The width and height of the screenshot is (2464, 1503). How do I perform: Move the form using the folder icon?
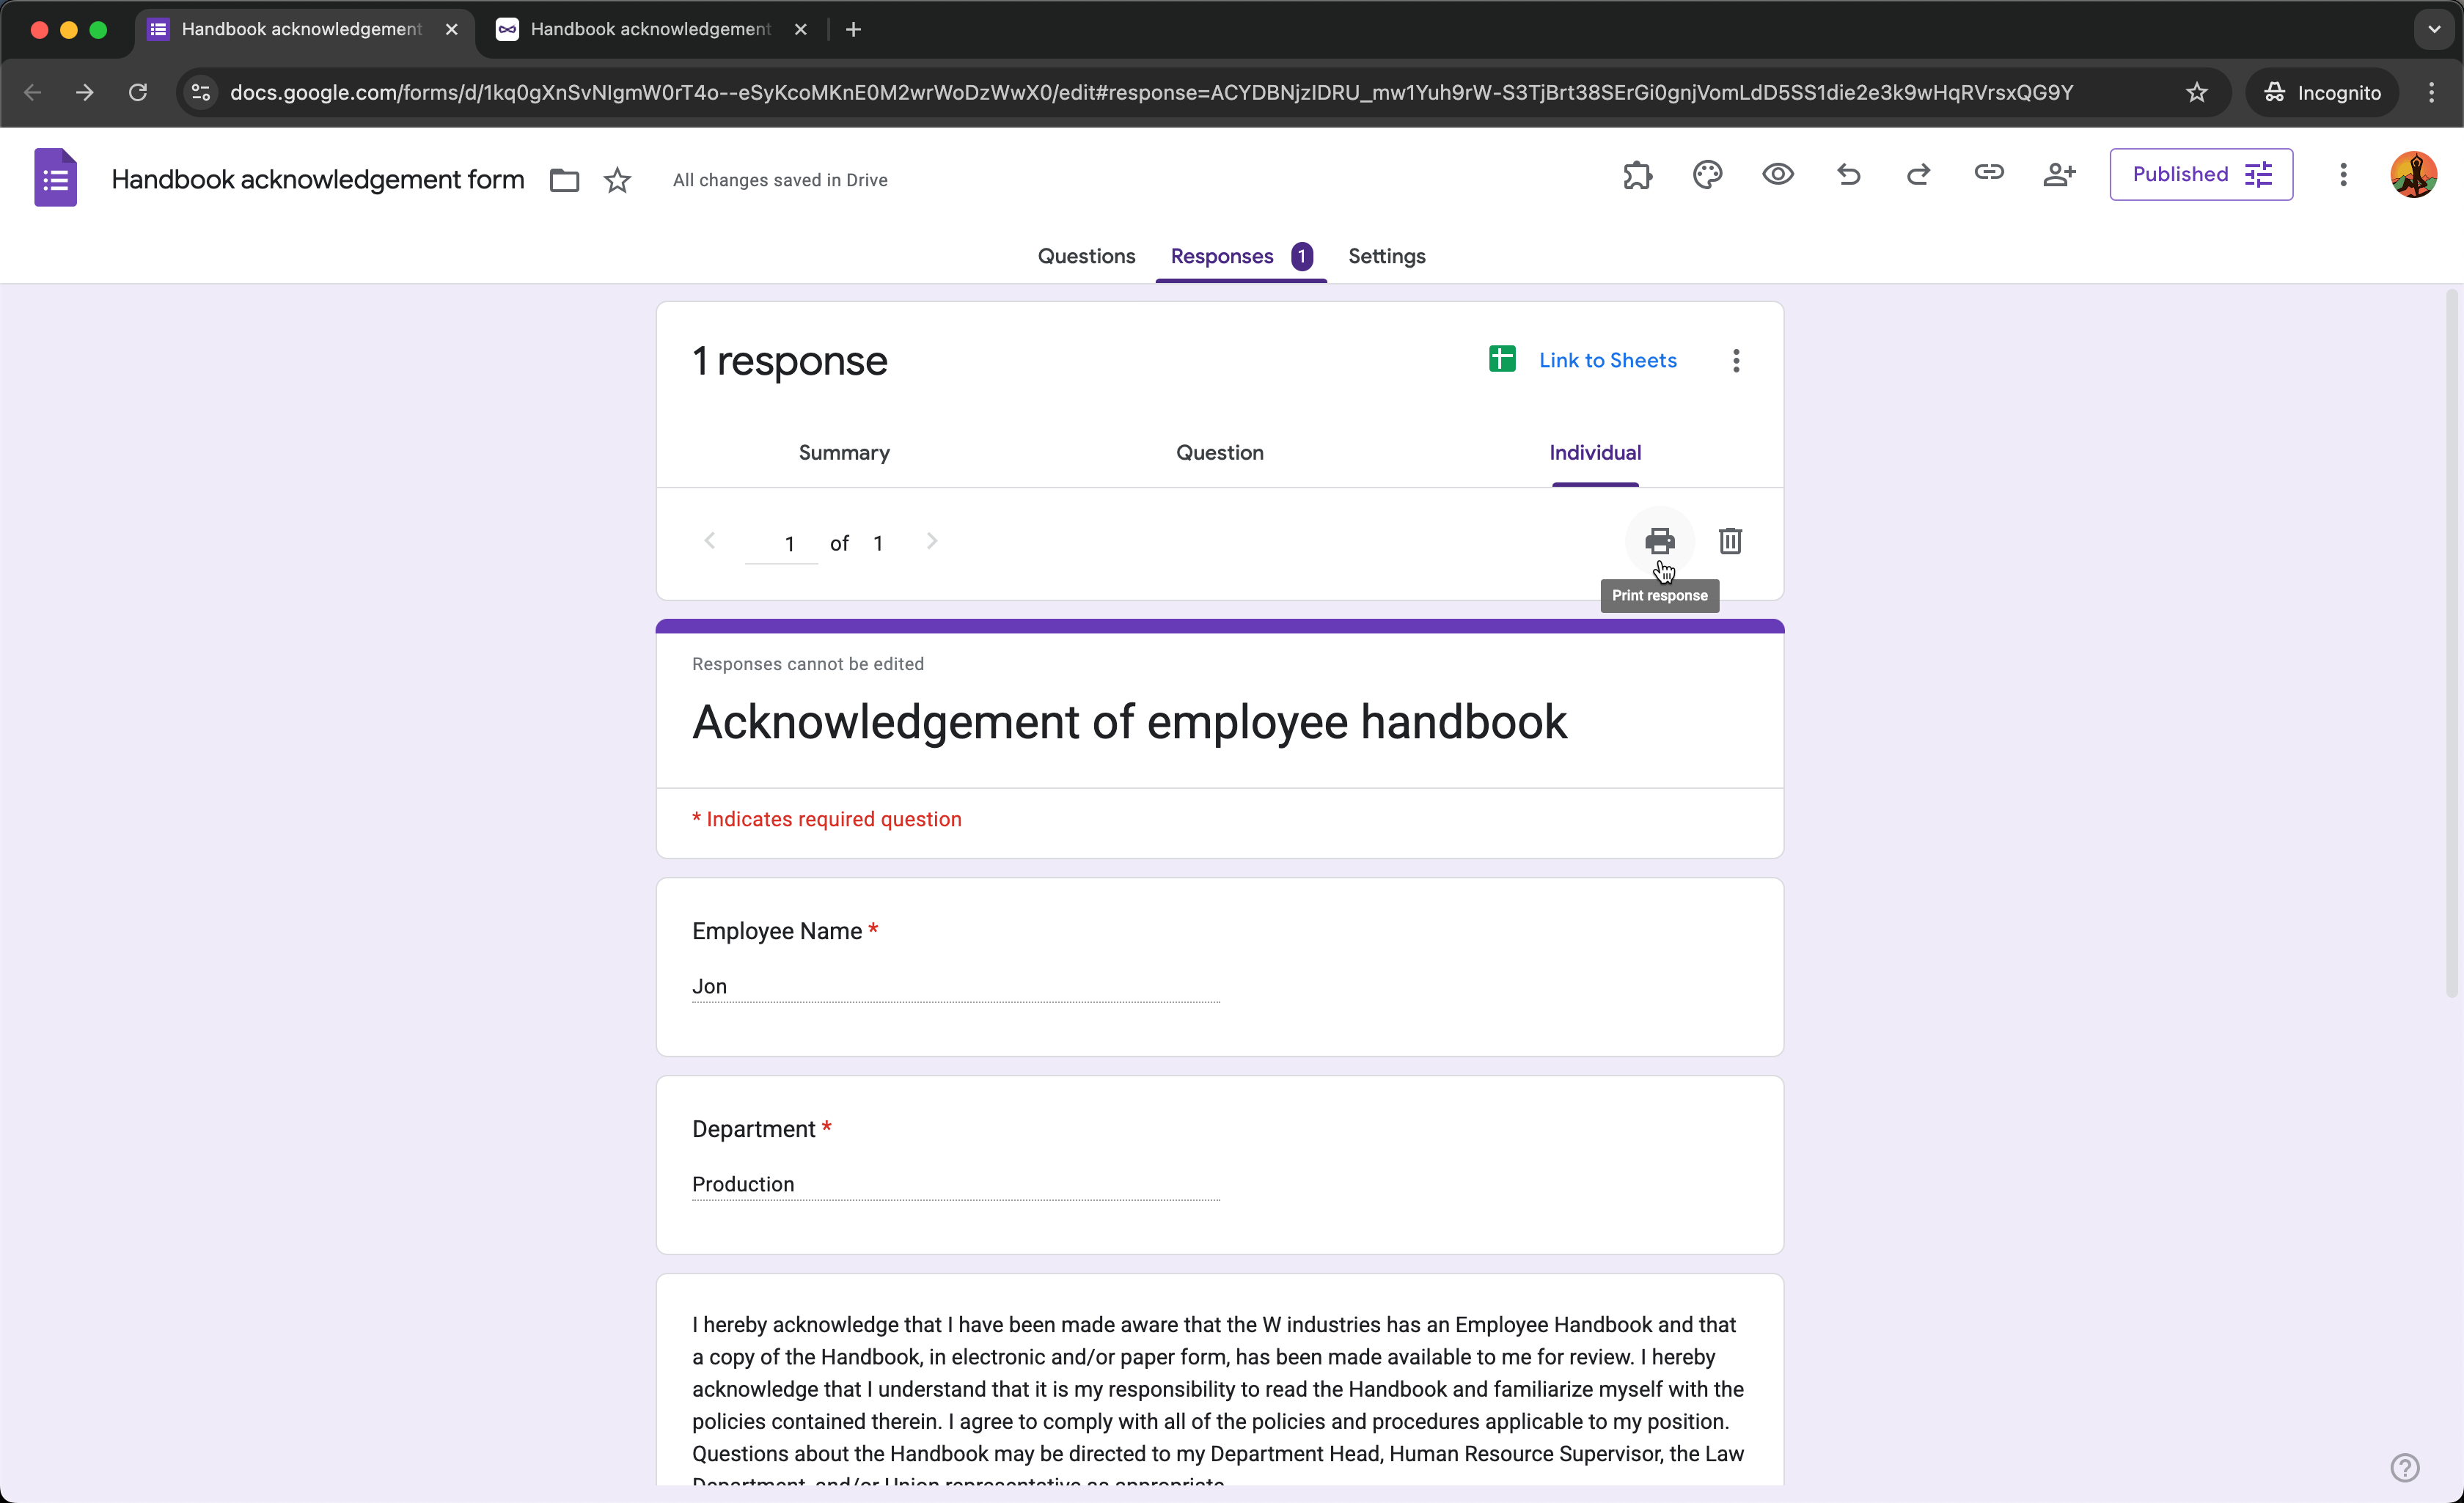tap(564, 180)
